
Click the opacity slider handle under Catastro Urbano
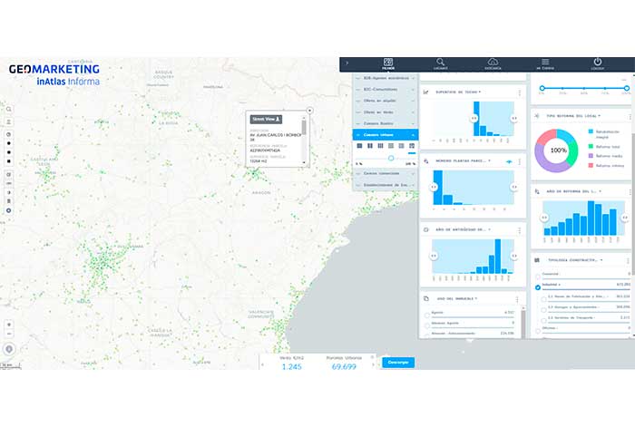coord(391,159)
